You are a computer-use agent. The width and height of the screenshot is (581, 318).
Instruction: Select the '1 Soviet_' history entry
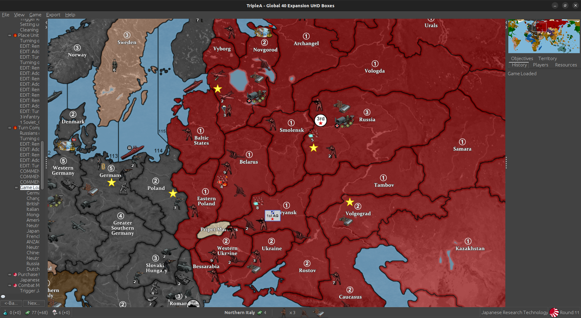click(x=30, y=122)
